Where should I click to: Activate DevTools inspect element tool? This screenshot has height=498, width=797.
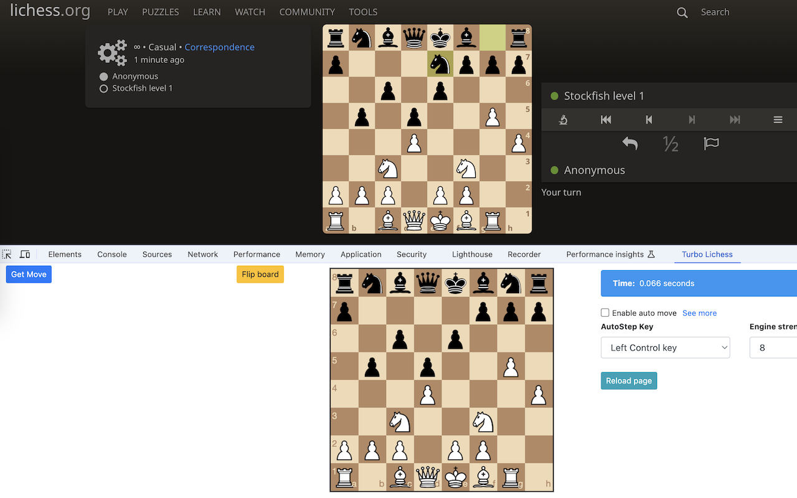(x=7, y=254)
